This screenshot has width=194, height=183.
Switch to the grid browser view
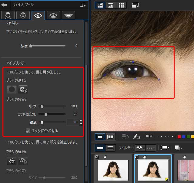tap(122, 5)
